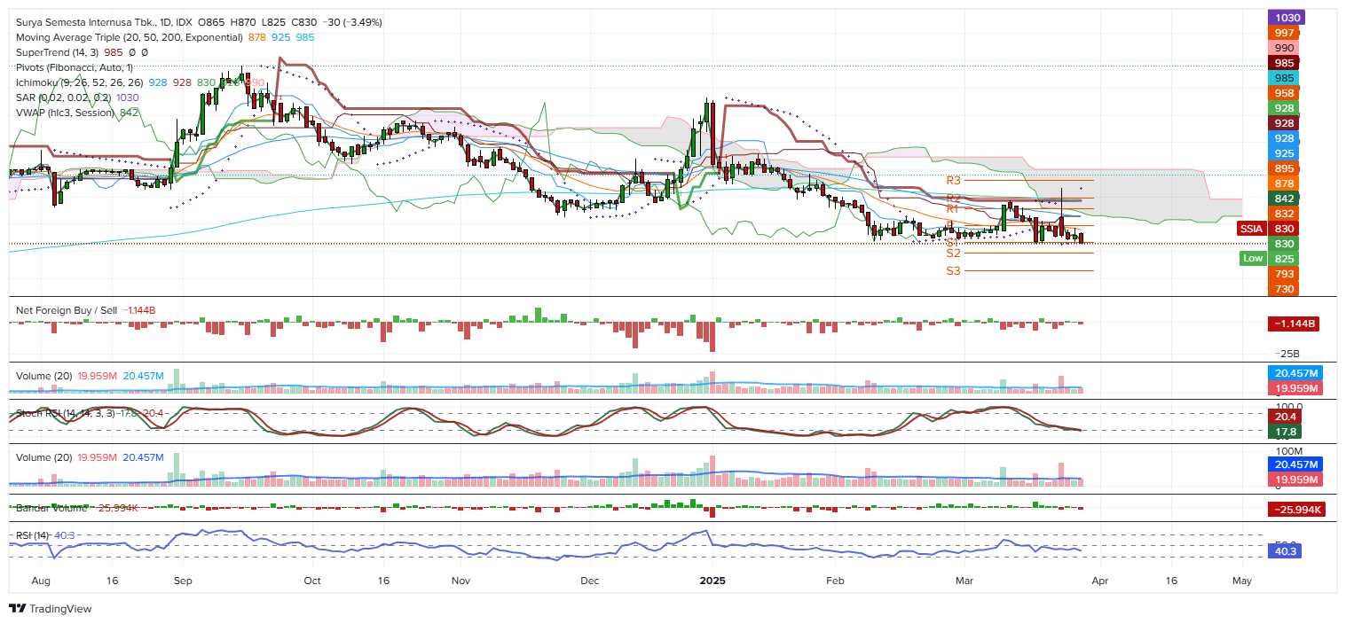Select Volume (20) label below Net Foreign pane

click(x=43, y=376)
